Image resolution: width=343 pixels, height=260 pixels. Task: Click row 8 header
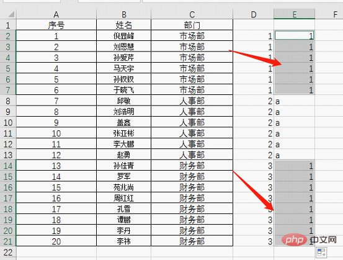(x=8, y=101)
